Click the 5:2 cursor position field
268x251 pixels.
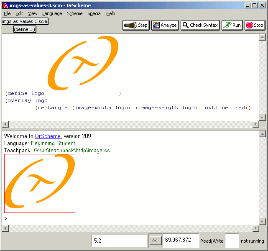119,241
